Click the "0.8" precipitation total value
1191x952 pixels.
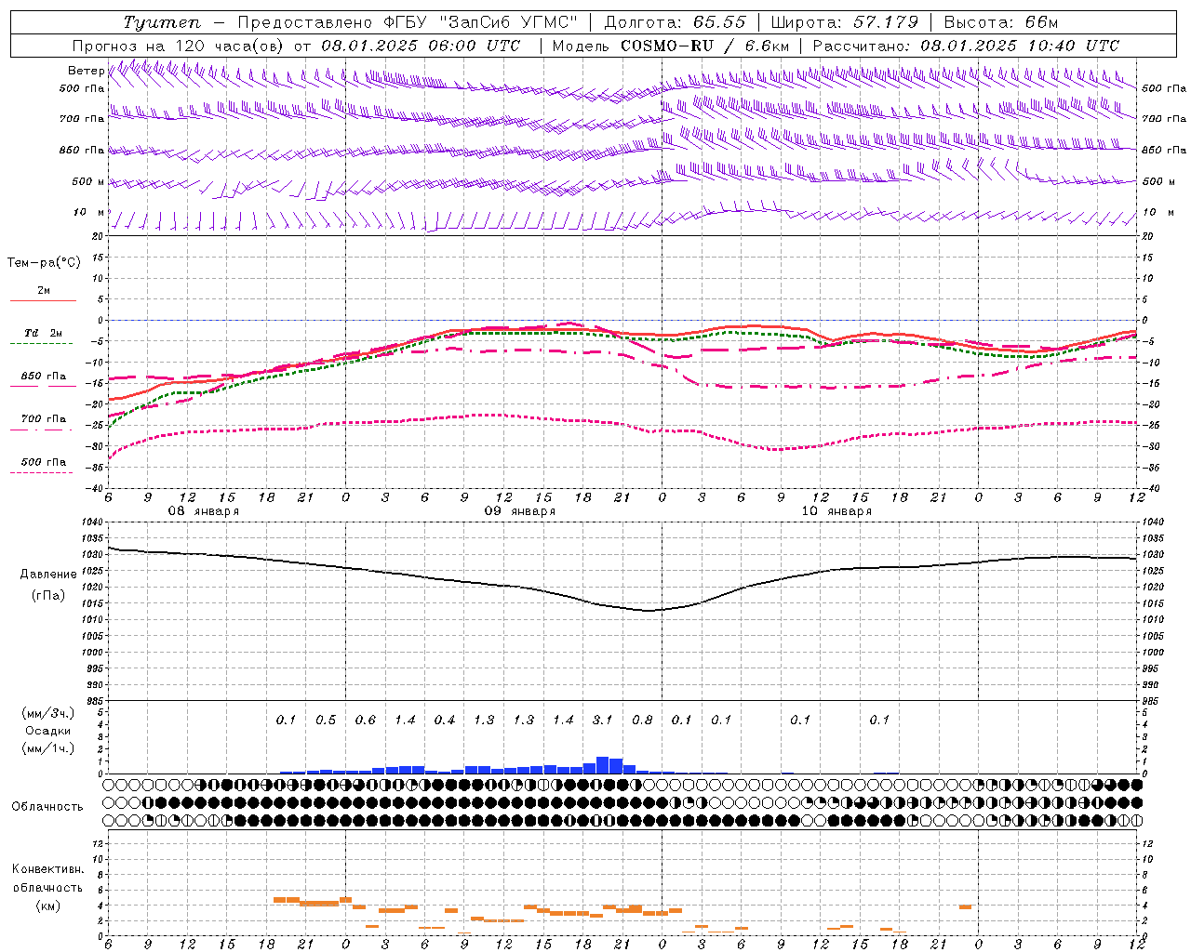tap(642, 720)
